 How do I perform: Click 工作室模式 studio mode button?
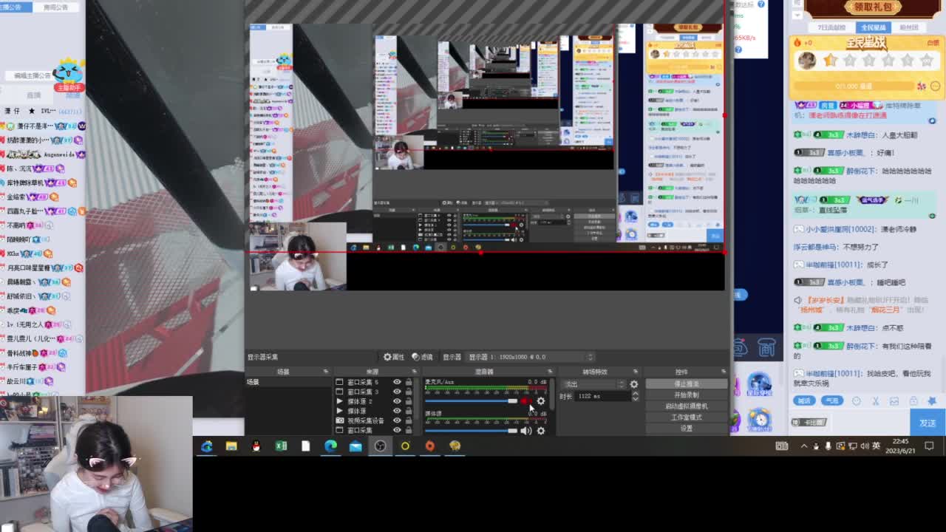tap(687, 417)
